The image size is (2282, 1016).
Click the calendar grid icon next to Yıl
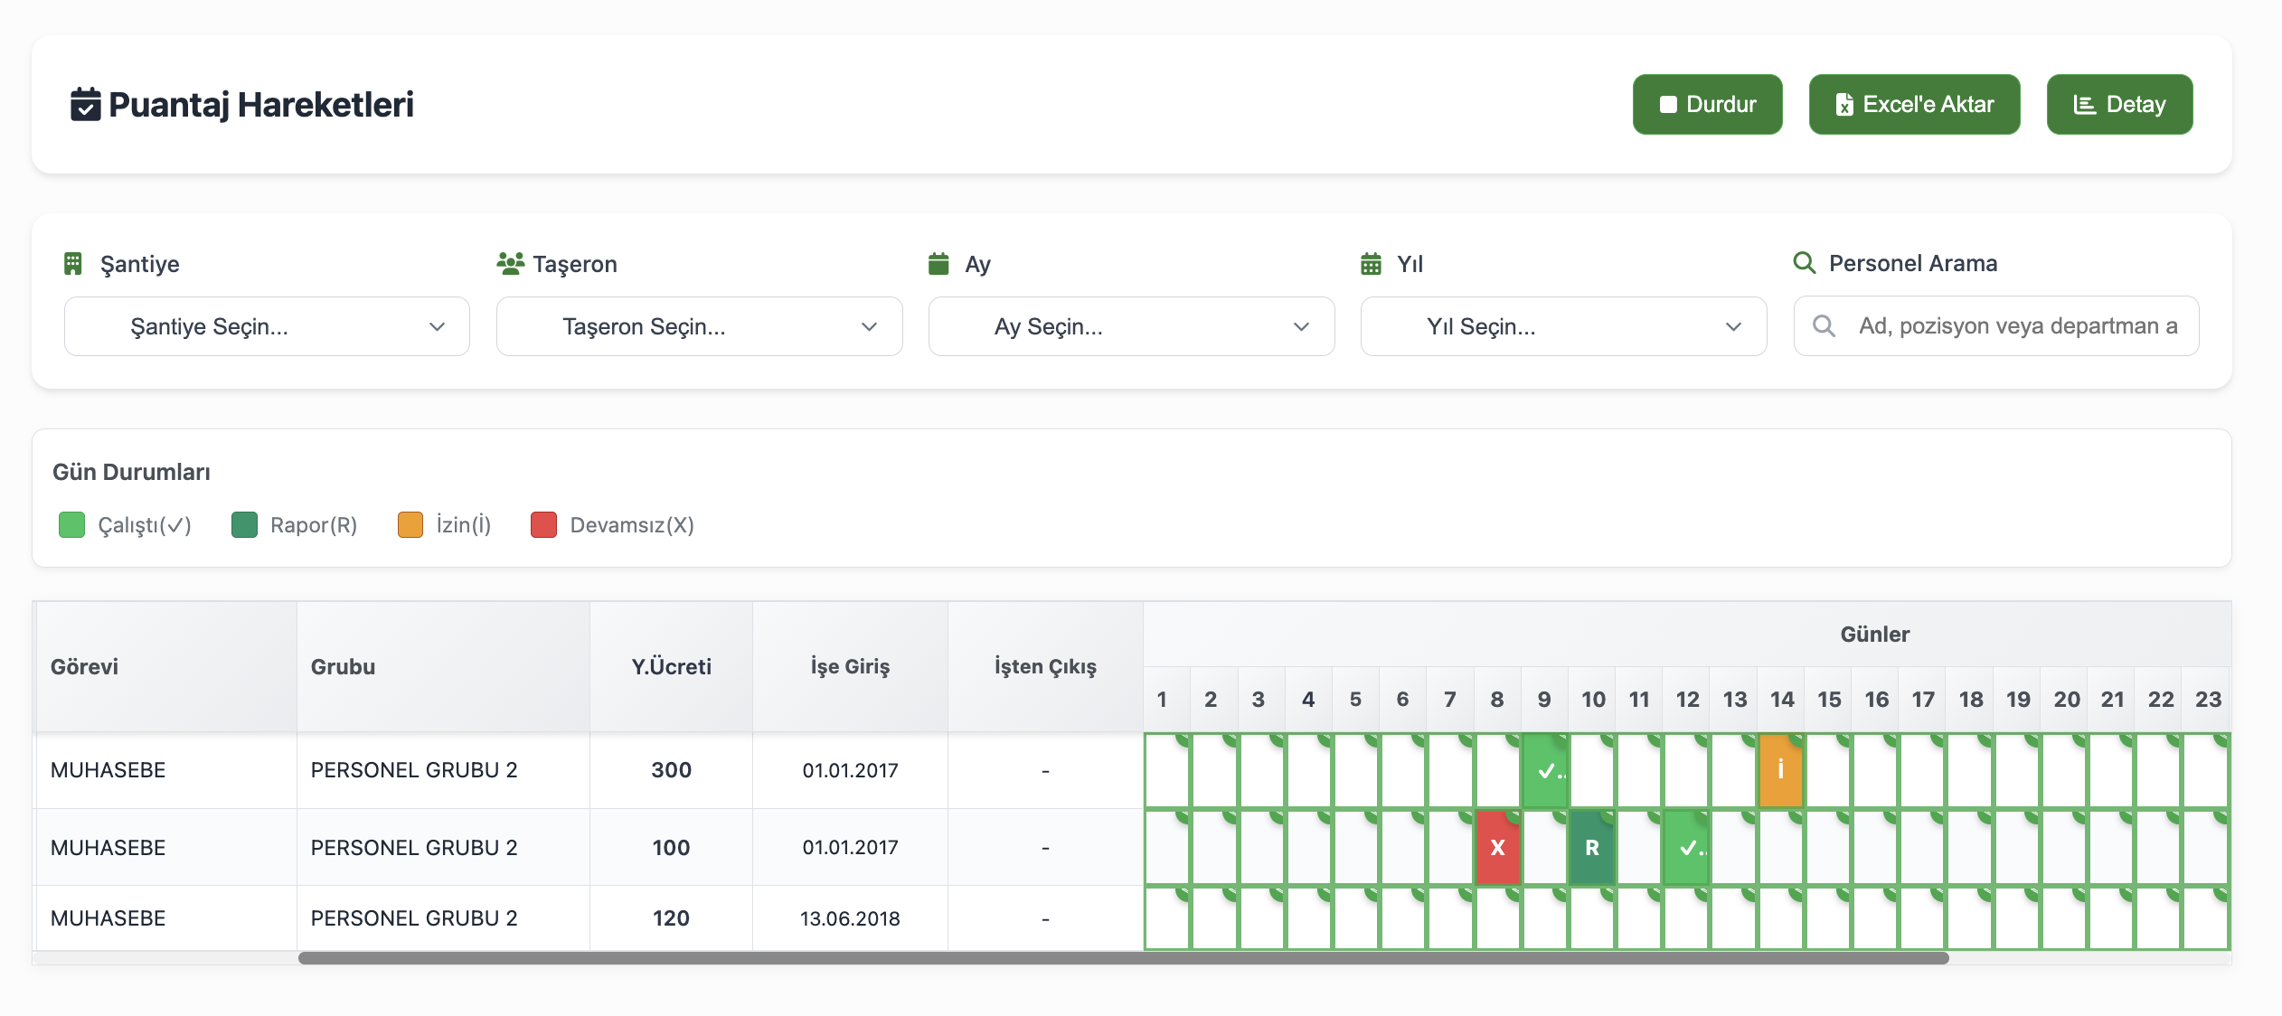[1371, 264]
